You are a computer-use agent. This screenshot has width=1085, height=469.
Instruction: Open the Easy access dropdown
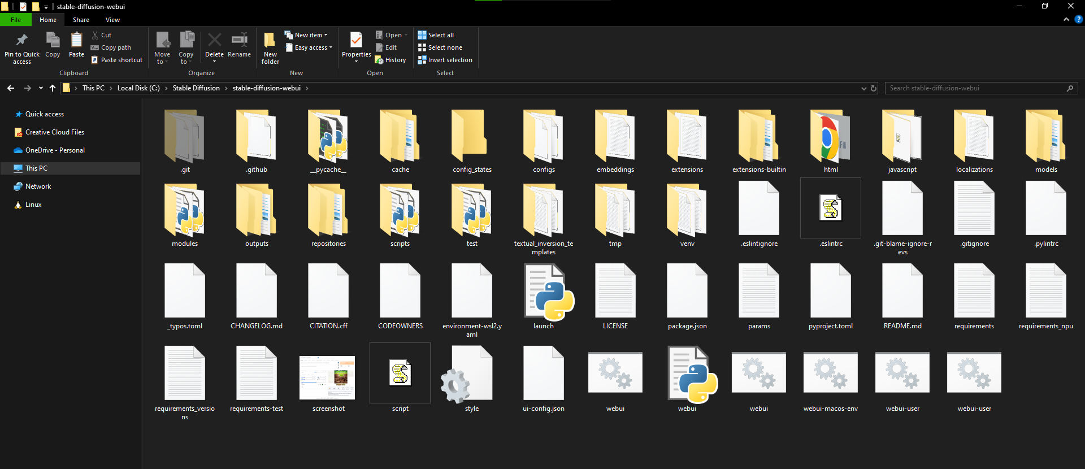point(309,47)
